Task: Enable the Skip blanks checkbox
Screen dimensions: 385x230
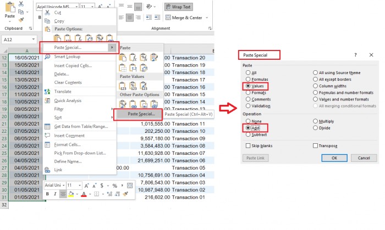Action: [x=248, y=145]
